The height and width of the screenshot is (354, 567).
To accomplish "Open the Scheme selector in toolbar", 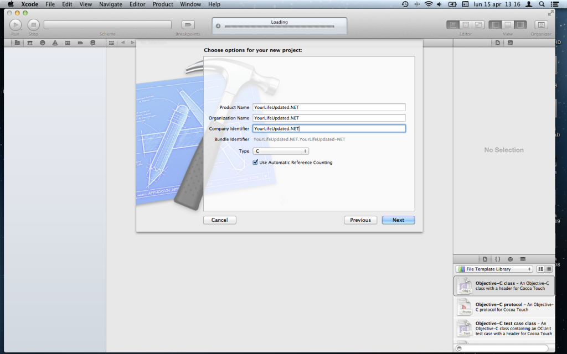I will (x=107, y=25).
